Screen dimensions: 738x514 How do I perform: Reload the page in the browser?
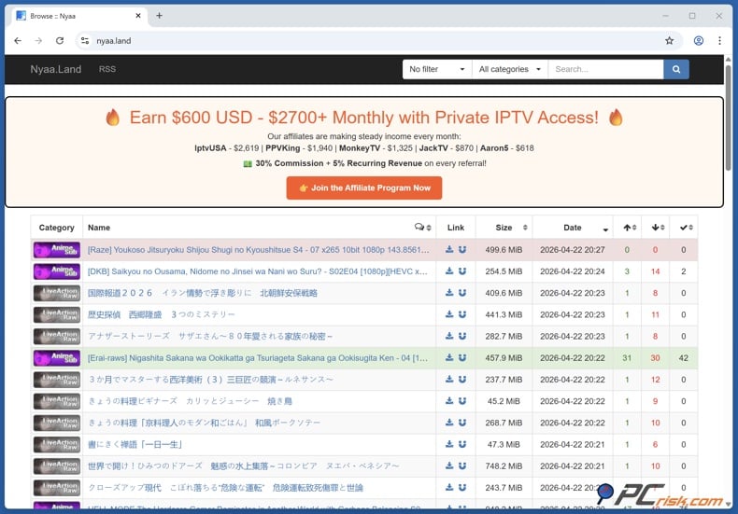(x=60, y=41)
